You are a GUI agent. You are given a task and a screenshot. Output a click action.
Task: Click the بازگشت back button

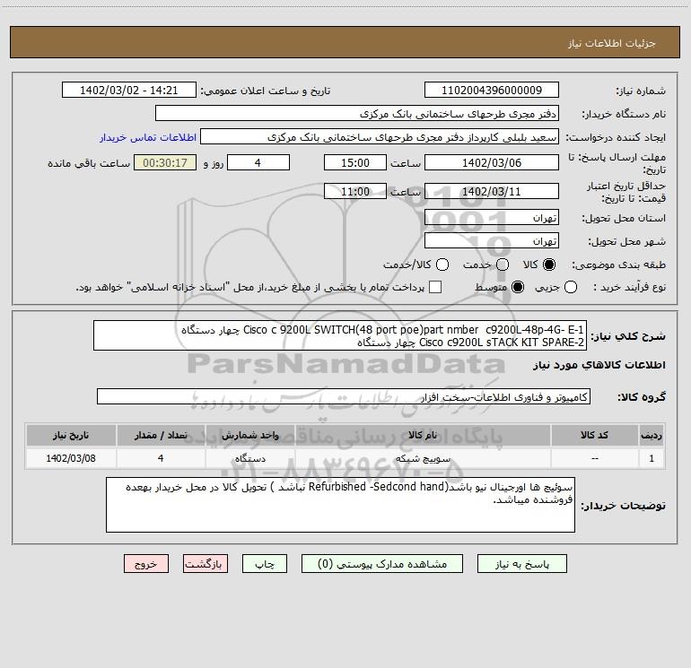[206, 564]
